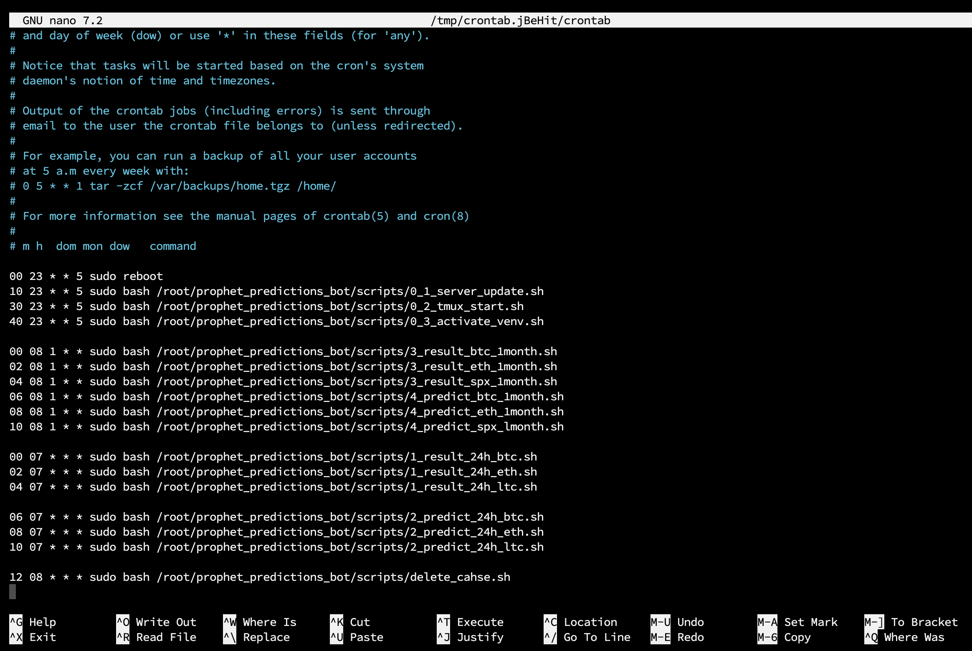The image size is (972, 651).
Task: Click the ^G Help shortcut
Action: tap(33, 622)
